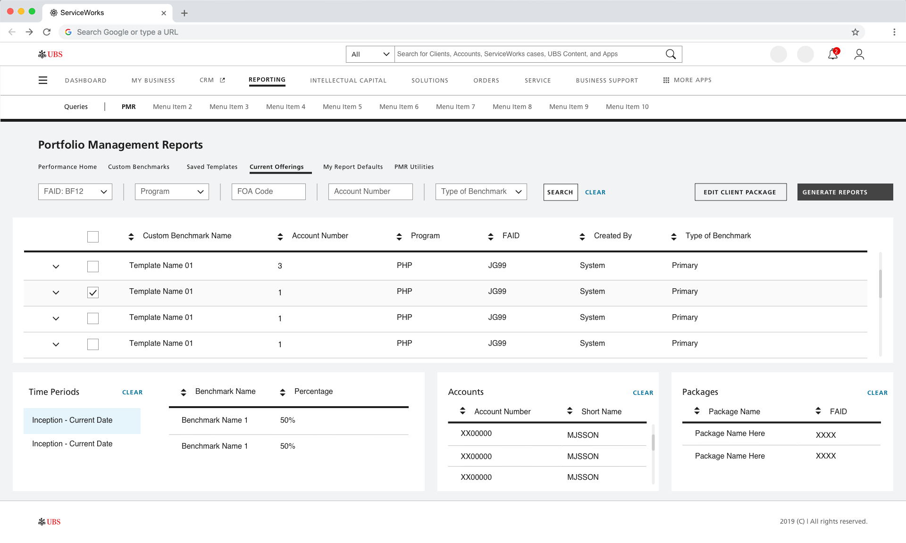The width and height of the screenshot is (906, 543).
Task: Check the first Template Name 01 row
Action: 93,267
